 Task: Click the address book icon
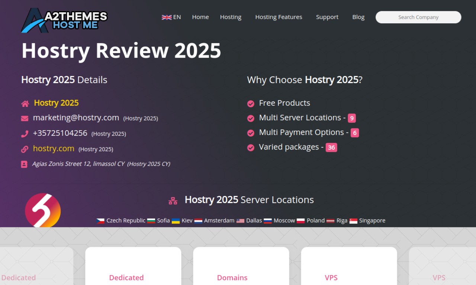click(24, 164)
